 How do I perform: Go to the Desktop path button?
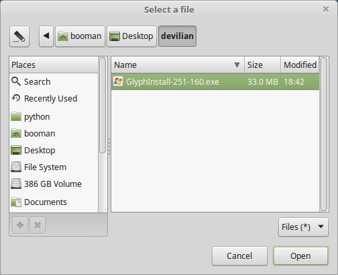(x=131, y=36)
